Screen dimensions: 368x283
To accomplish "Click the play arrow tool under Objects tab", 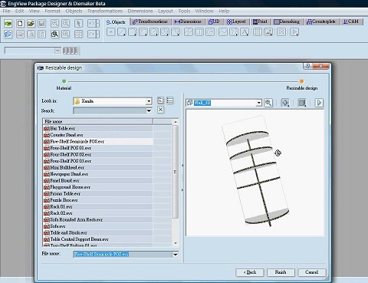I will point(294,32).
